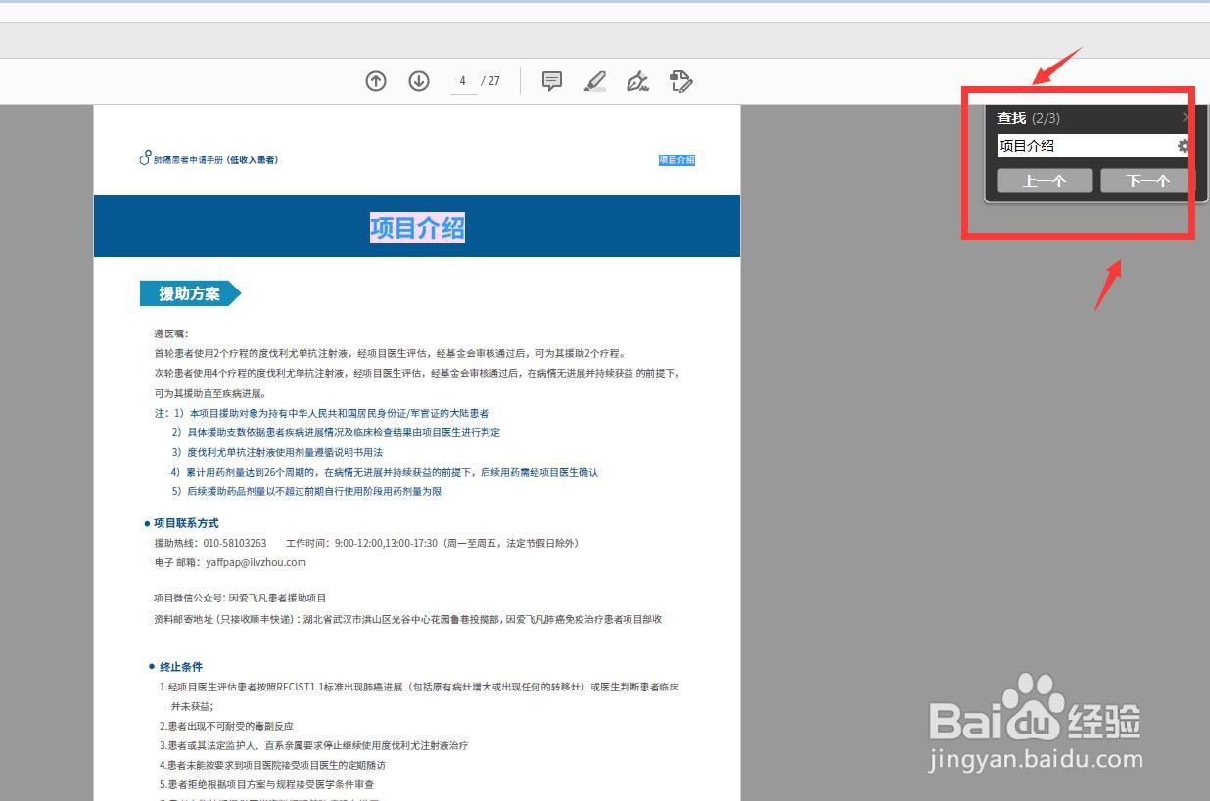The image size is (1210, 801).
Task: Click the highlighted 项目介绍 match at page top right
Action: click(x=675, y=159)
